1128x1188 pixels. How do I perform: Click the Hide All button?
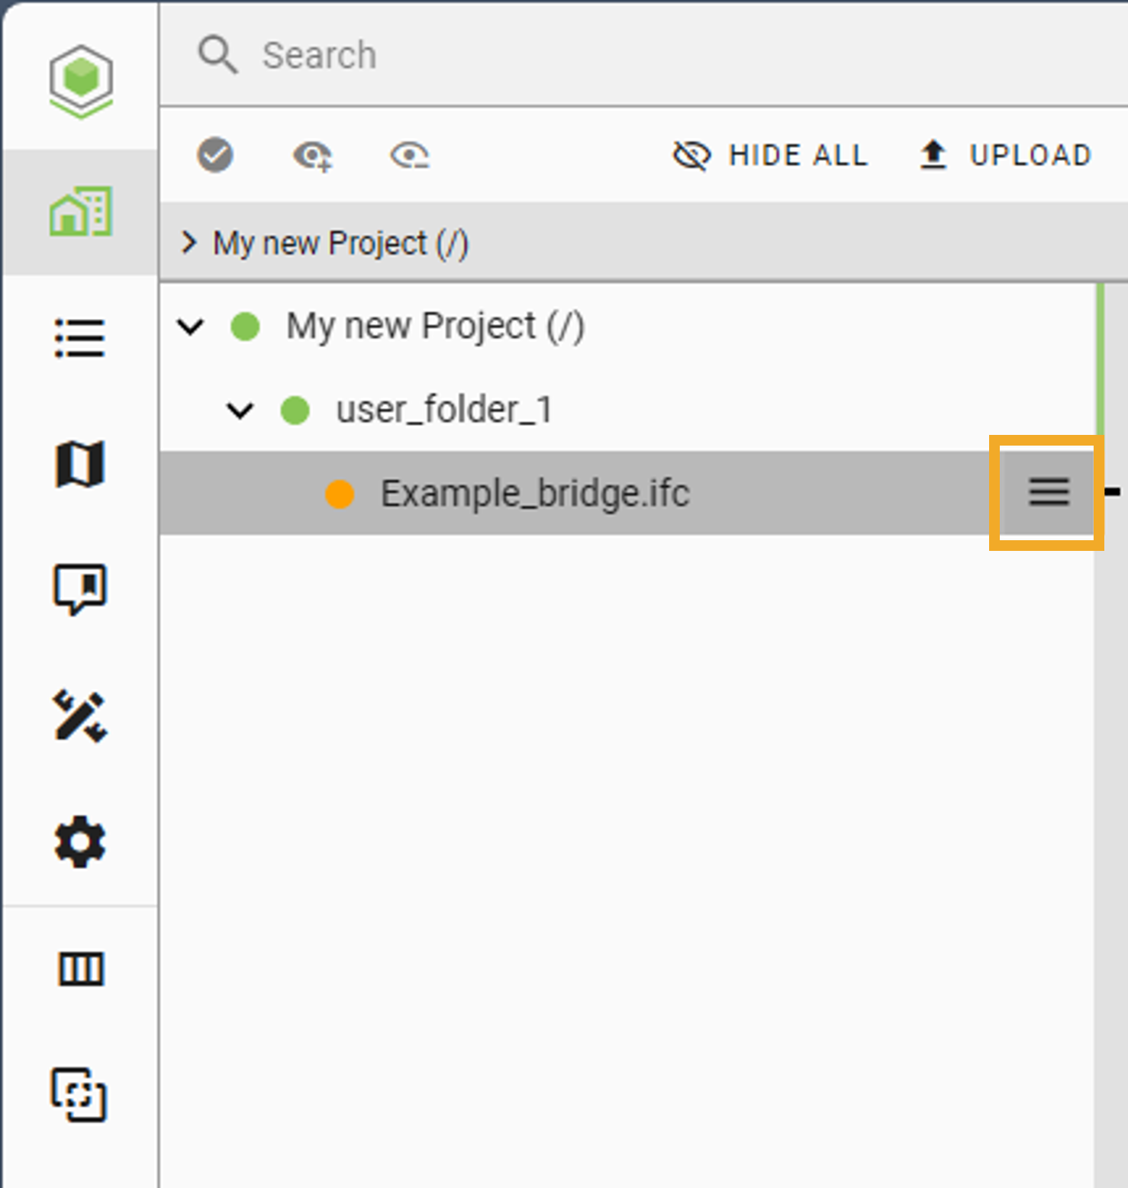tap(771, 156)
